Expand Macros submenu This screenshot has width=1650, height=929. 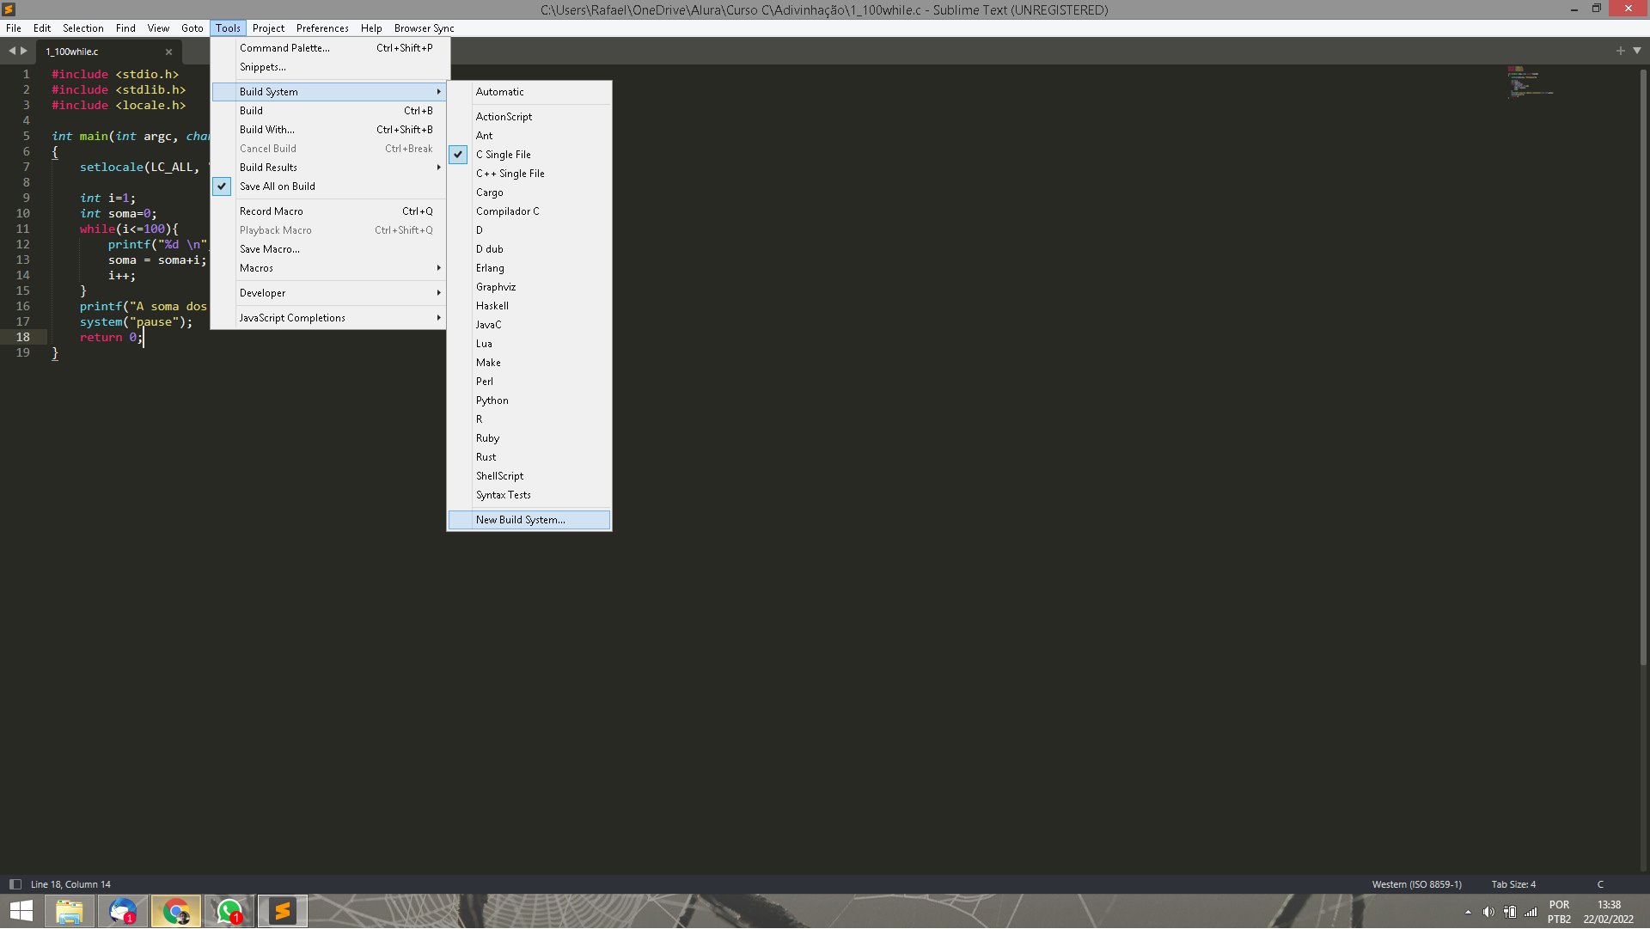click(330, 268)
